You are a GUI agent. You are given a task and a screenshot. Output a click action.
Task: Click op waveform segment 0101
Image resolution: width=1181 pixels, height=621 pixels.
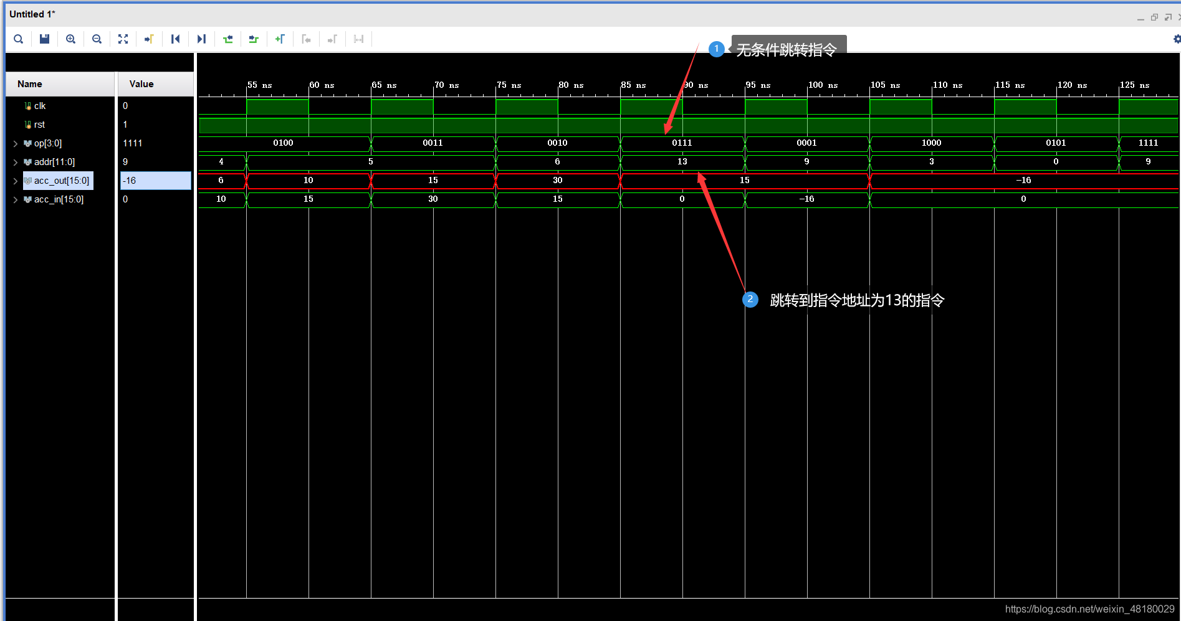click(1056, 143)
